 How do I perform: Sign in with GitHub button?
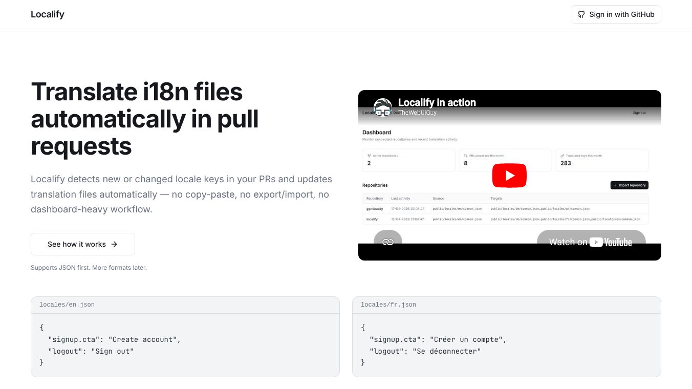616,14
